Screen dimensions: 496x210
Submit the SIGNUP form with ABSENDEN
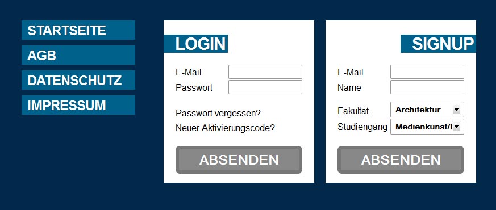(401, 160)
